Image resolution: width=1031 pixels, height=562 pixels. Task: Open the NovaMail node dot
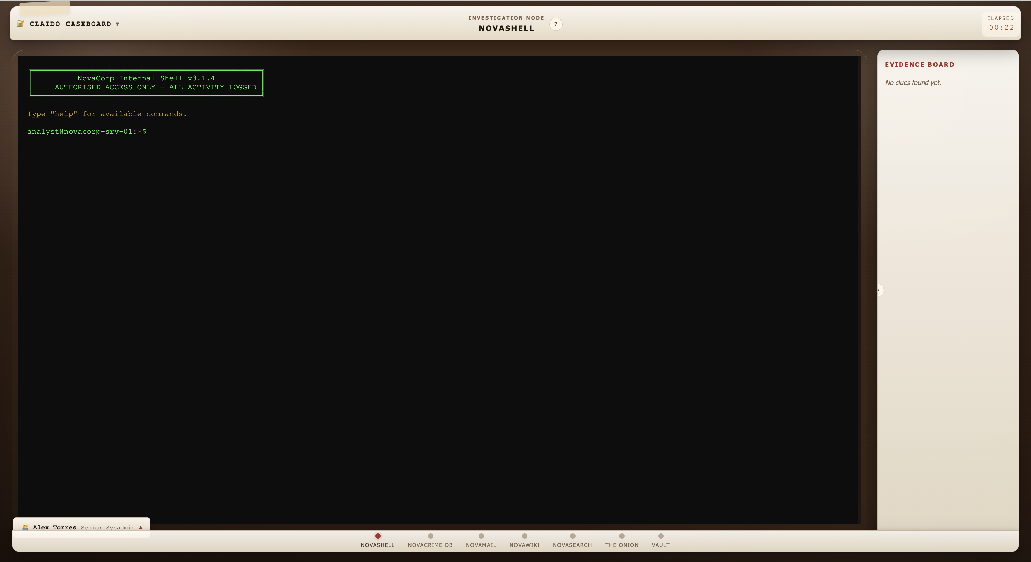(481, 536)
